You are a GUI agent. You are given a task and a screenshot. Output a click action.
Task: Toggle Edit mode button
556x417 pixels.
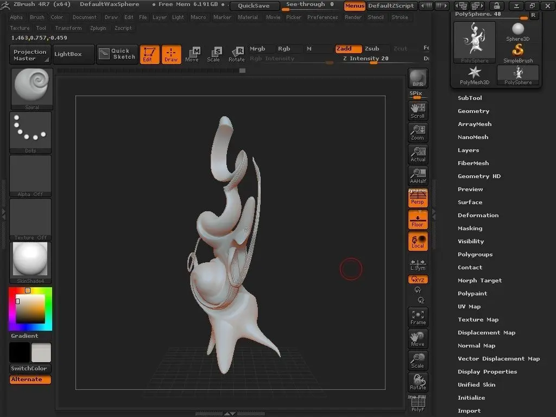[x=150, y=54]
